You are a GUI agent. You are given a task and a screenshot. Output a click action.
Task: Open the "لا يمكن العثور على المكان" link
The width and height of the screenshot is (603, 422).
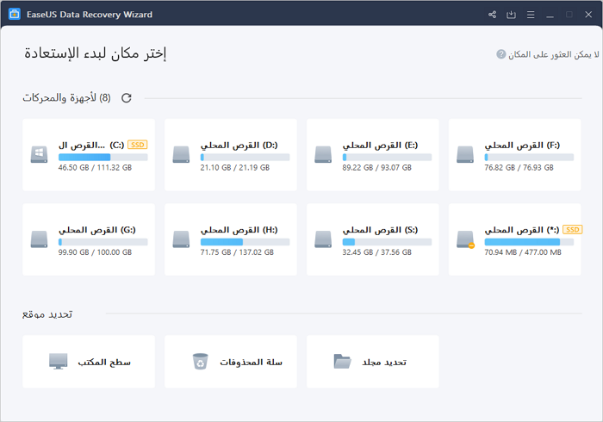pyautogui.click(x=550, y=54)
